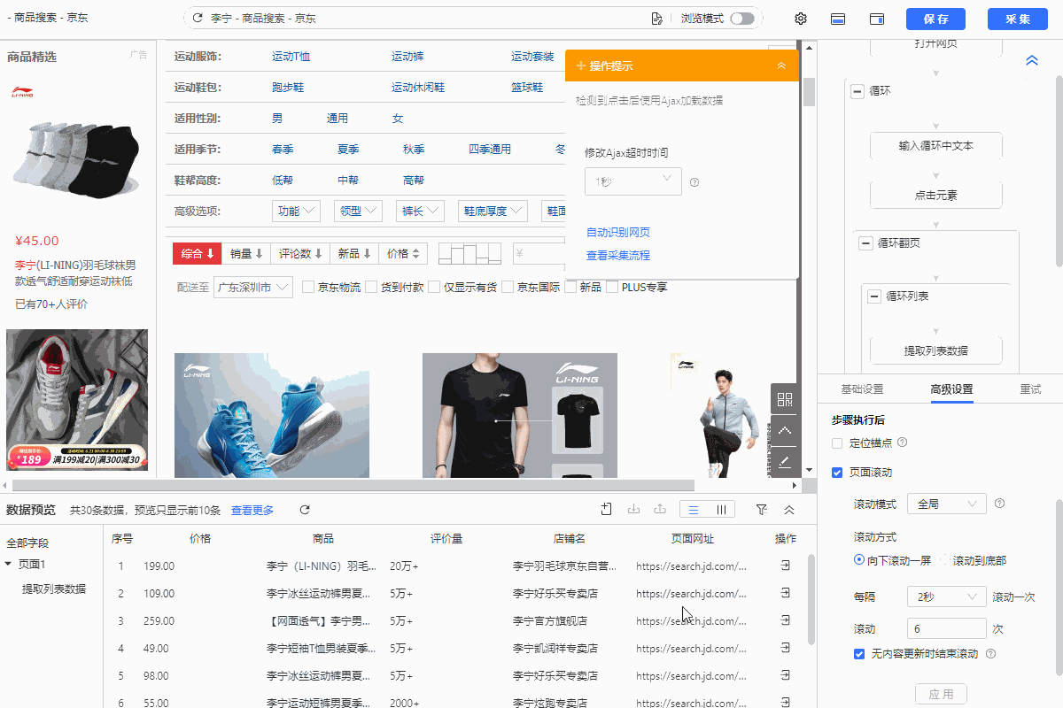Click the back-to-top arrow on the webpage sidebar
Image resolution: width=1063 pixels, height=708 pixels.
pyautogui.click(x=785, y=430)
